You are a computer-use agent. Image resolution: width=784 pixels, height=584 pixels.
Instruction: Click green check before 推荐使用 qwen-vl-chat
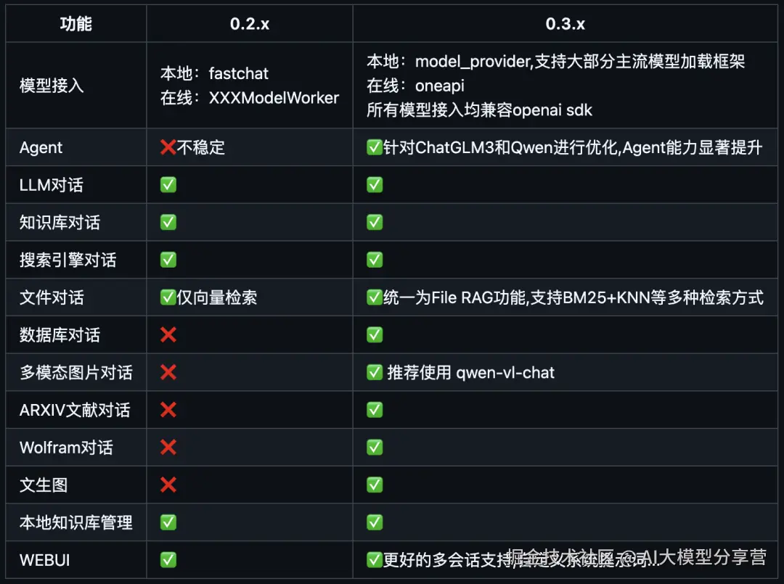[375, 372]
